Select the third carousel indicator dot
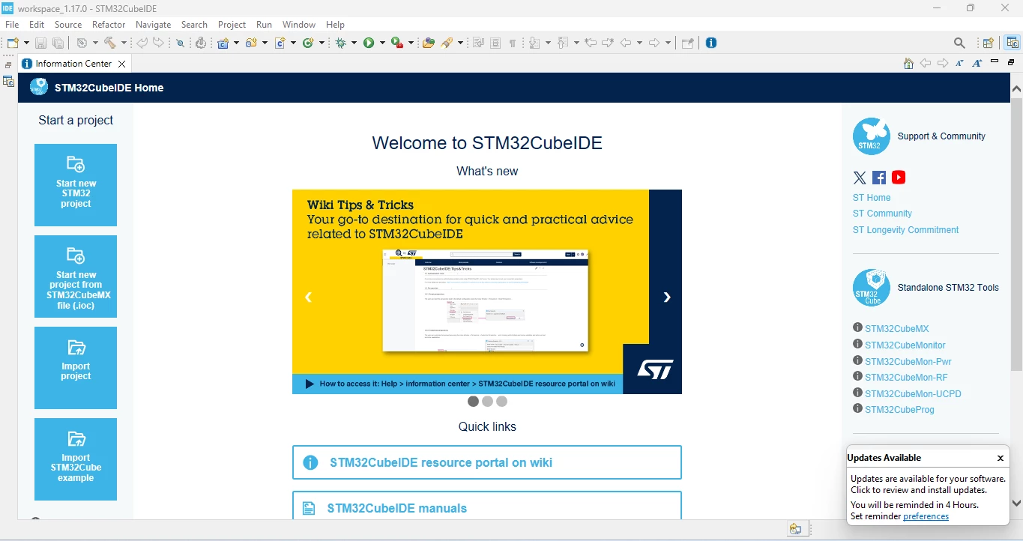Viewport: 1023px width, 541px height. click(501, 402)
